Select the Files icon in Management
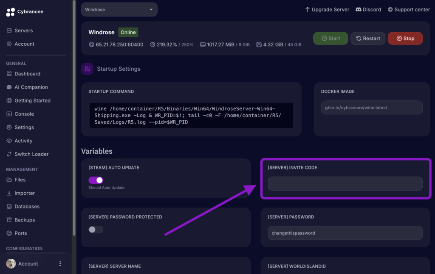The height and width of the screenshot is (274, 435). (9, 180)
